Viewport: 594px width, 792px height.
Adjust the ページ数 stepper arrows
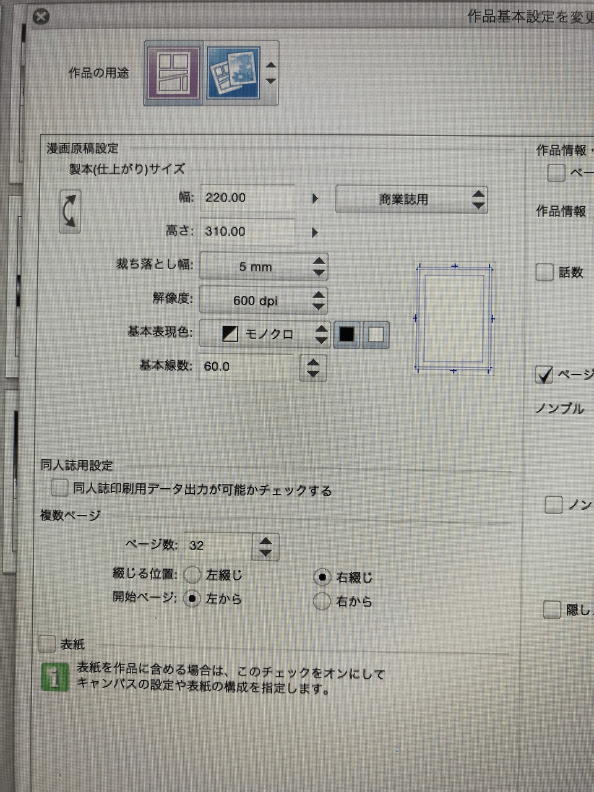coord(266,546)
